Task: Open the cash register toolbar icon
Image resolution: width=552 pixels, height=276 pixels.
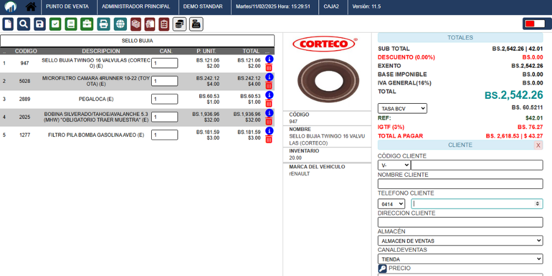Action: point(196,24)
